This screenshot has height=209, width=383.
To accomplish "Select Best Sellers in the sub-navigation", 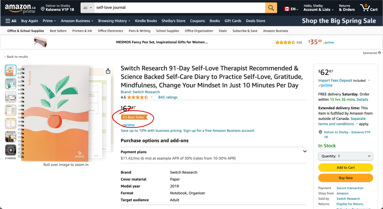I will (58, 31).
